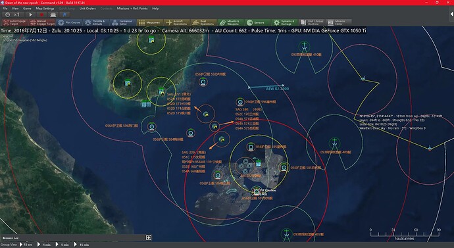This screenshot has height=248, width=454.
Task: Toggle the red record button
Action: [41, 14]
